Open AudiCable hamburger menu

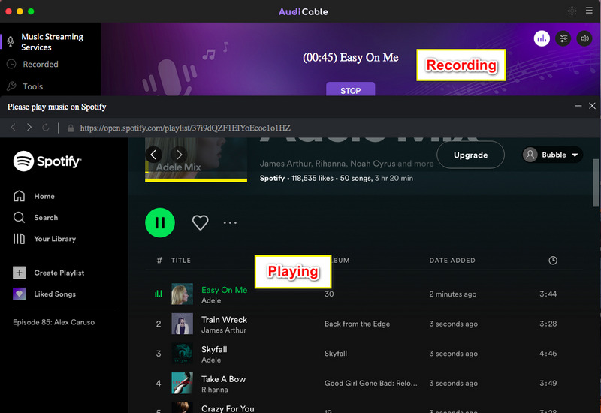tap(589, 11)
